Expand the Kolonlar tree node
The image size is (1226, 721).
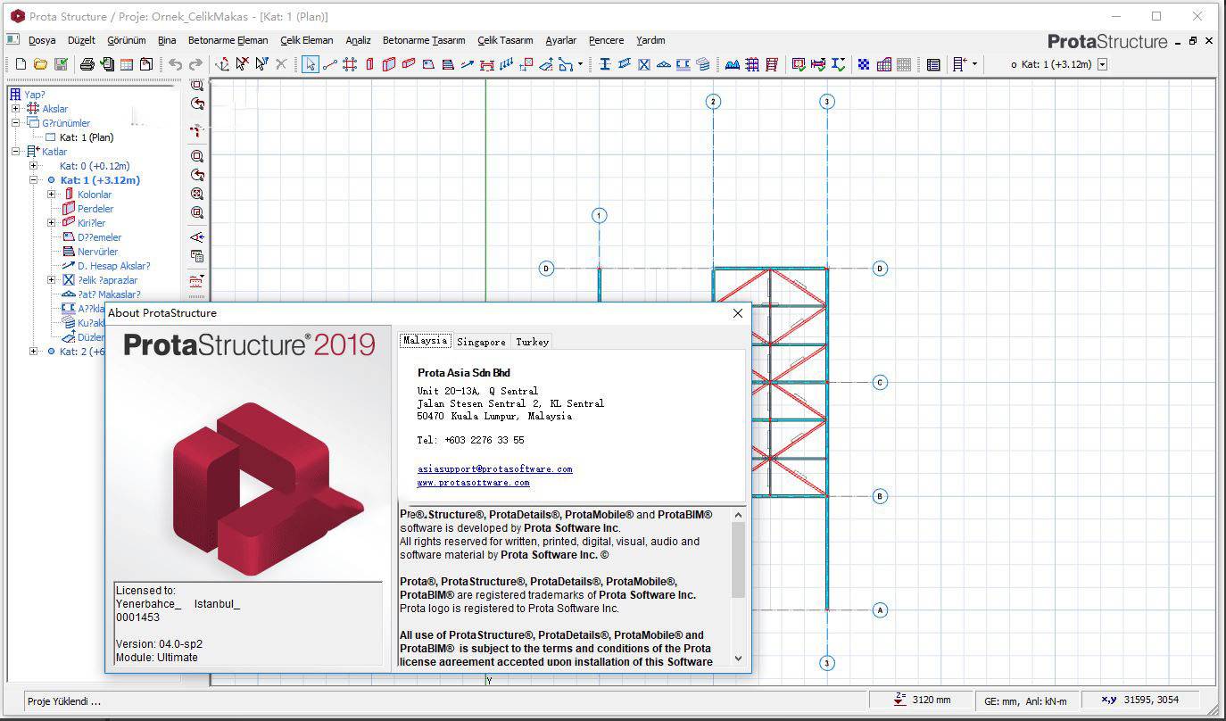(51, 195)
